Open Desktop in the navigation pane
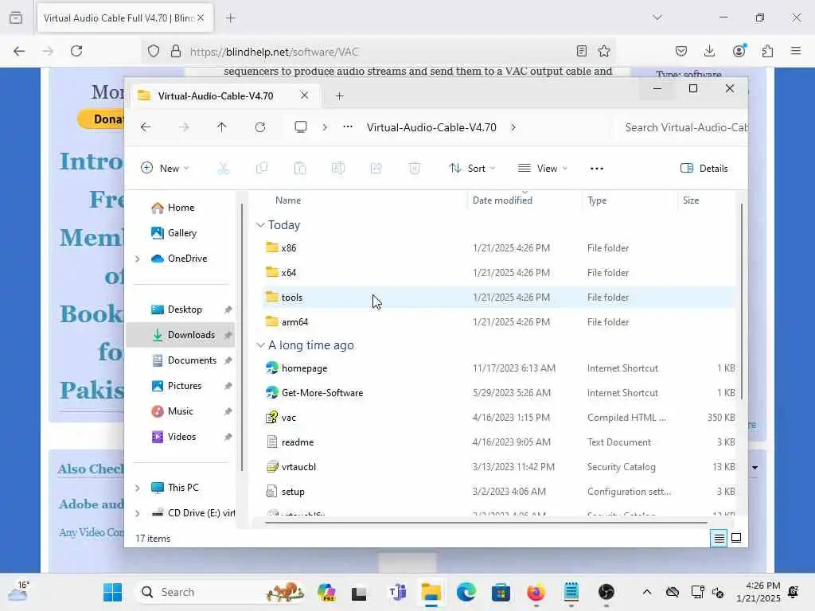815x611 pixels. [184, 309]
